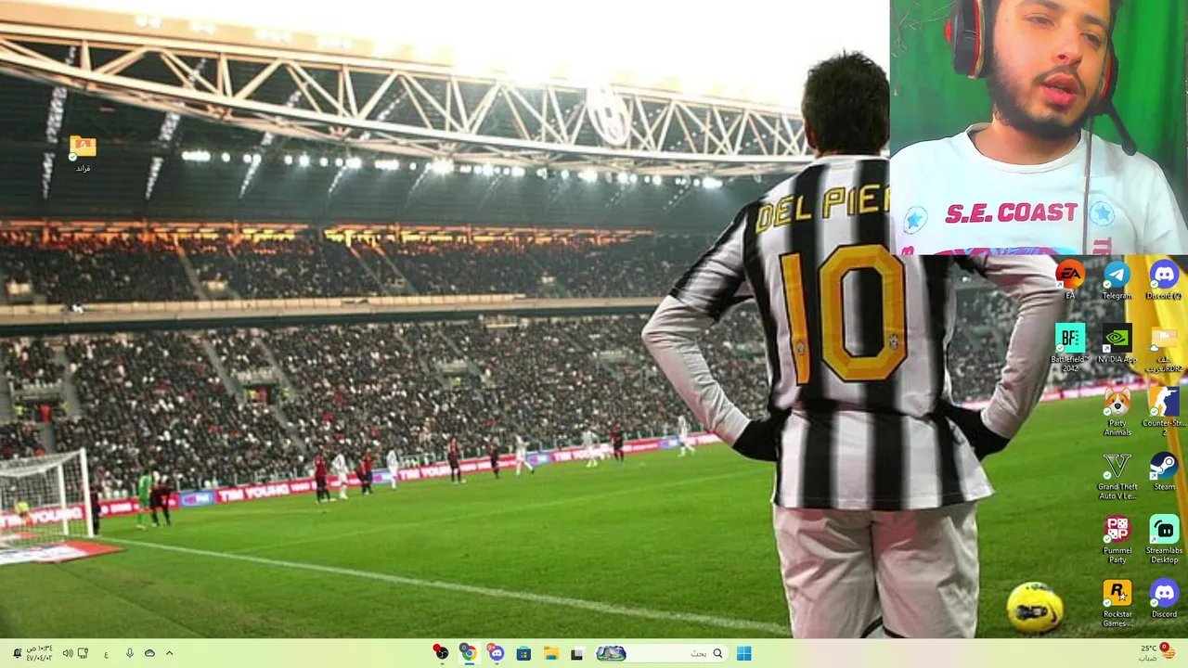Open the notification bell icon
This screenshot has height=668, width=1188.
coord(17,653)
